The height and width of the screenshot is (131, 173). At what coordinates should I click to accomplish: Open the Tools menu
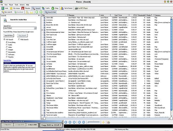[x=16, y=5]
